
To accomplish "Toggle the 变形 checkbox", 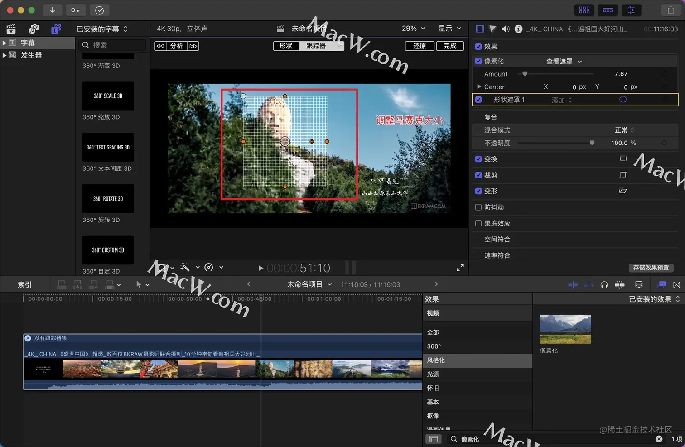I will click(x=478, y=191).
